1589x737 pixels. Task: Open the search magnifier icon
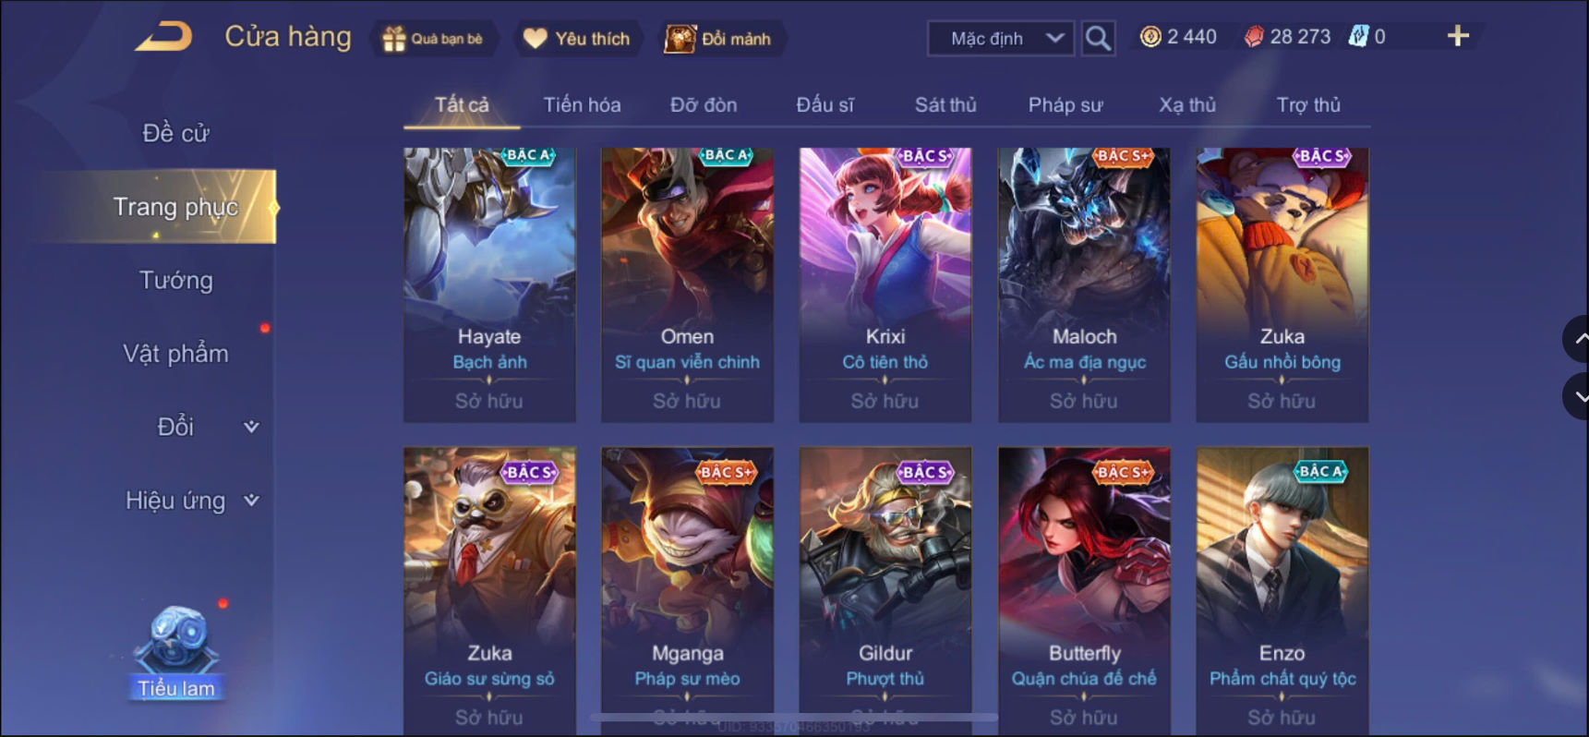[x=1098, y=39]
